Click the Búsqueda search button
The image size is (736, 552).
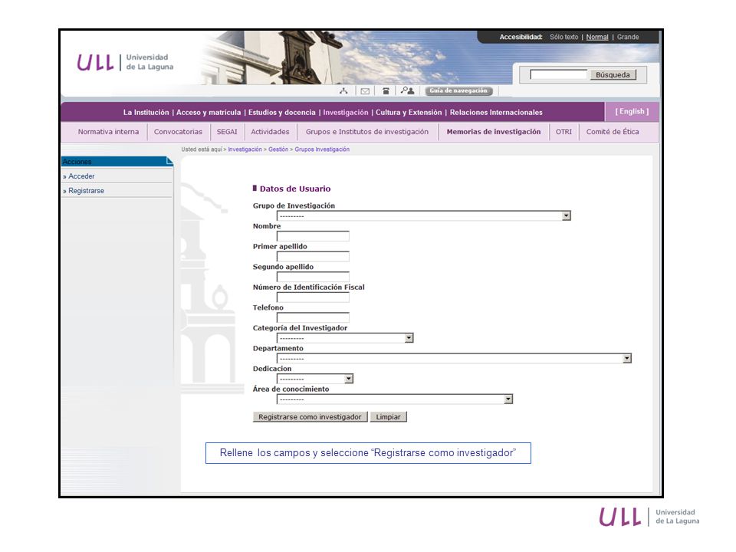point(613,74)
